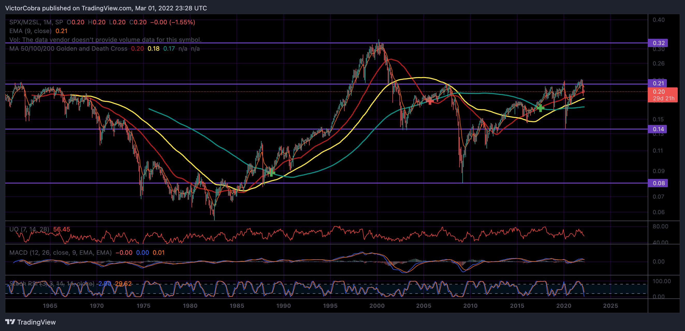Image resolution: width=685 pixels, height=331 pixels.
Task: Click the Vol data vendor notice text
Action: [105, 40]
